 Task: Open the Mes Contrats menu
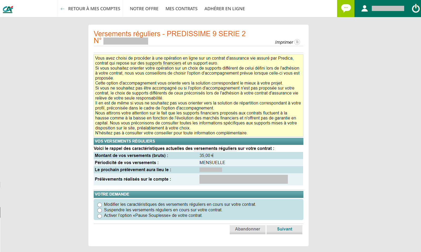[181, 9]
